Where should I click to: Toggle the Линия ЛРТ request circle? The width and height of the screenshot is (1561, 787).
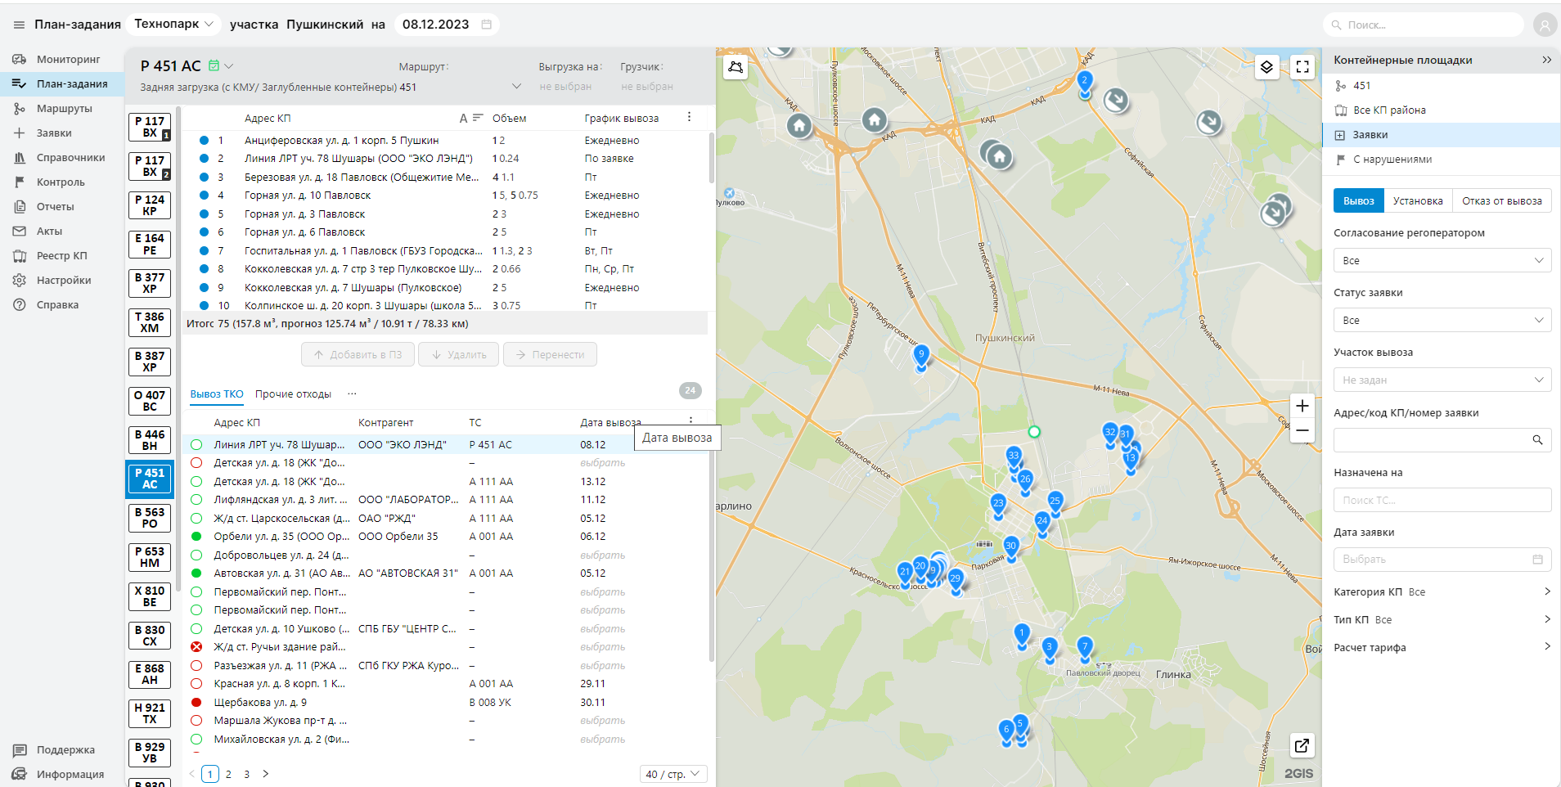196,445
